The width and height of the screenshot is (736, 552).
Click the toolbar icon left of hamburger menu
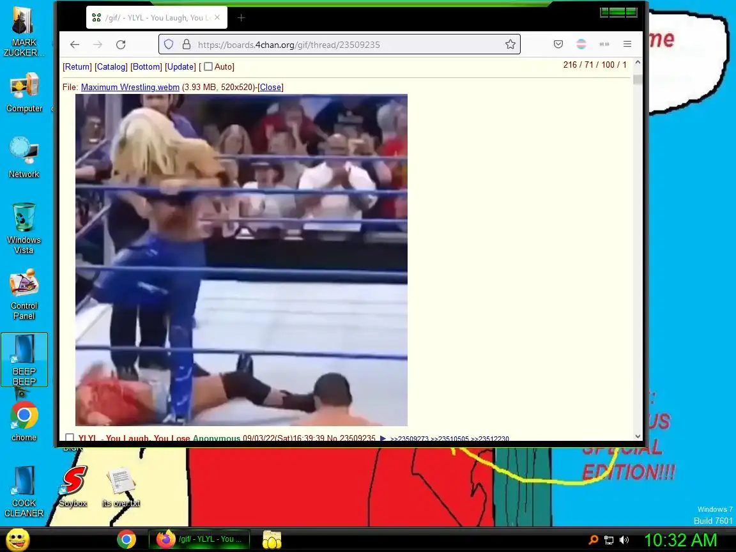[x=604, y=44]
